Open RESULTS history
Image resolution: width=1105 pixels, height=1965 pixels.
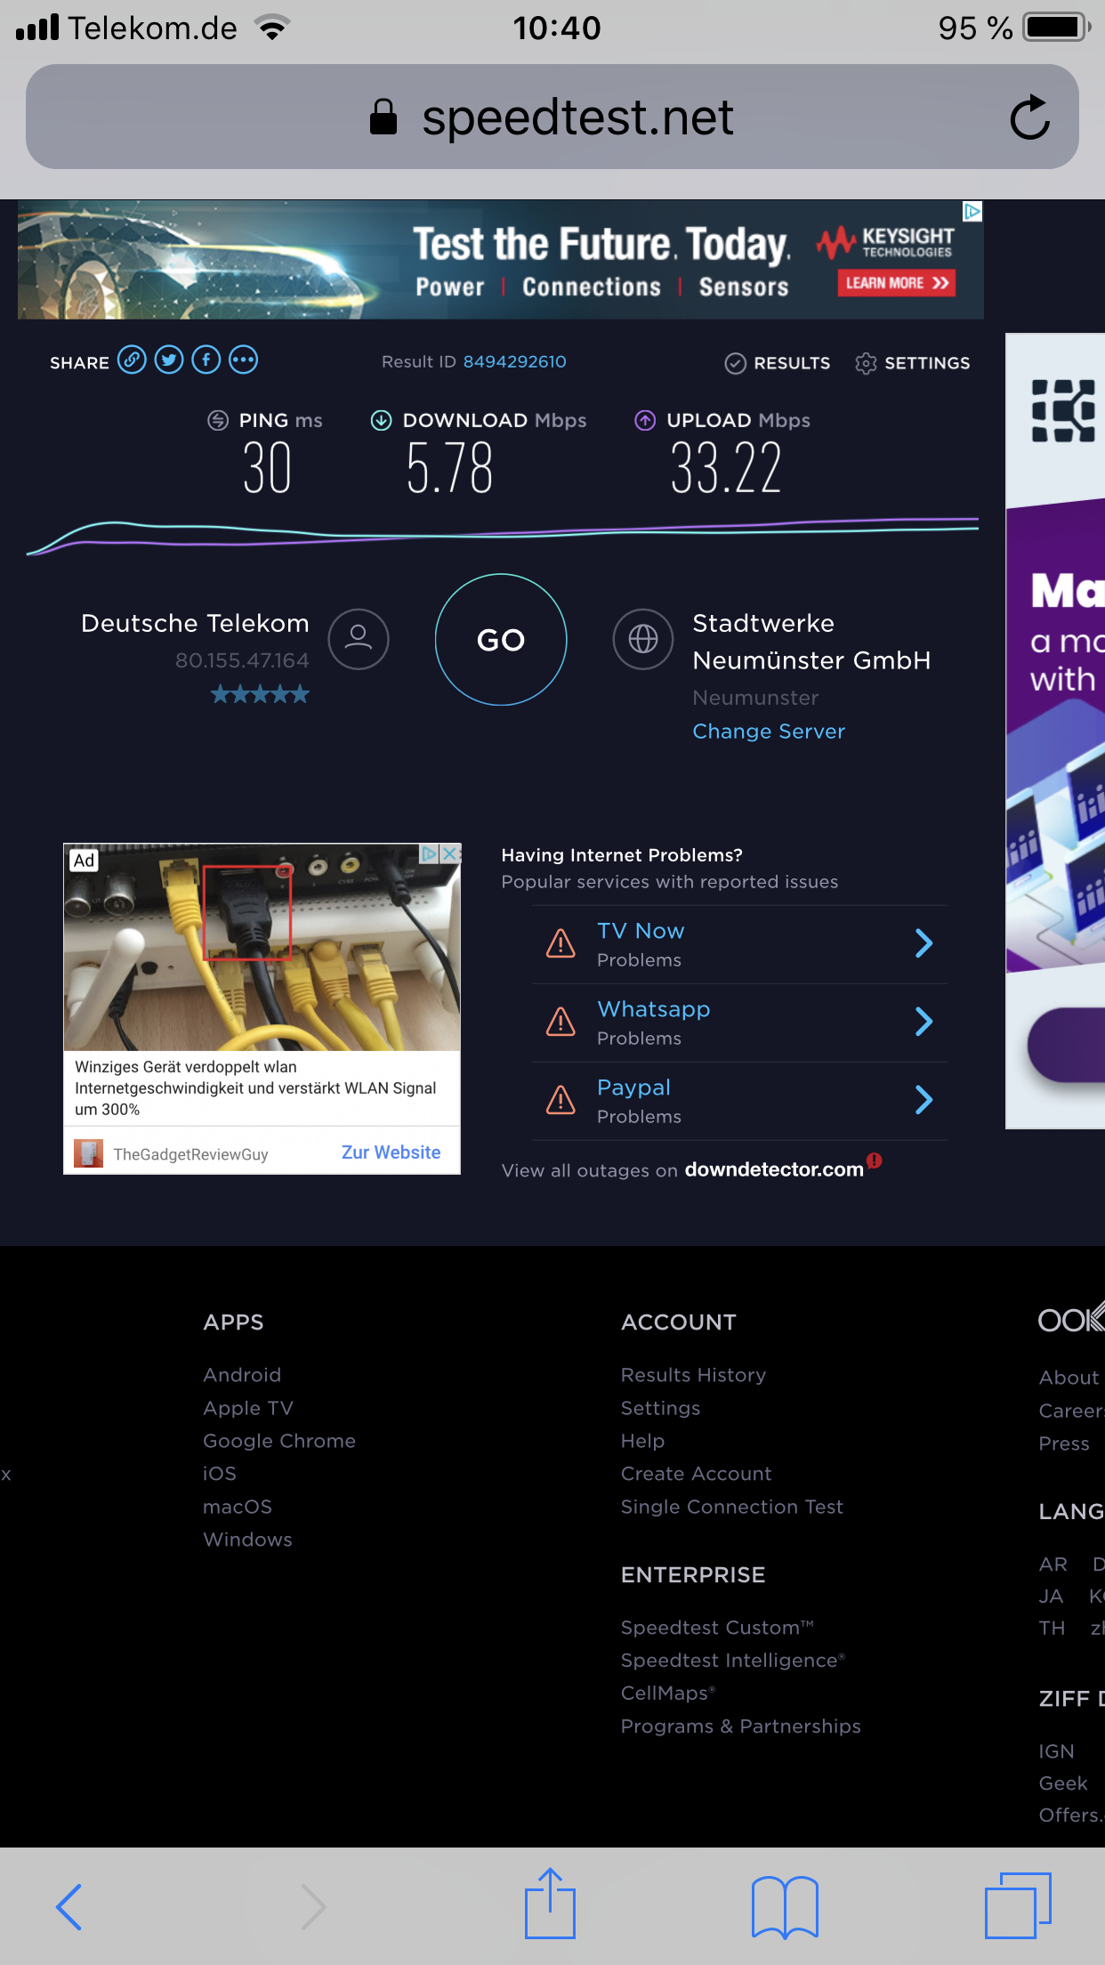point(778,363)
